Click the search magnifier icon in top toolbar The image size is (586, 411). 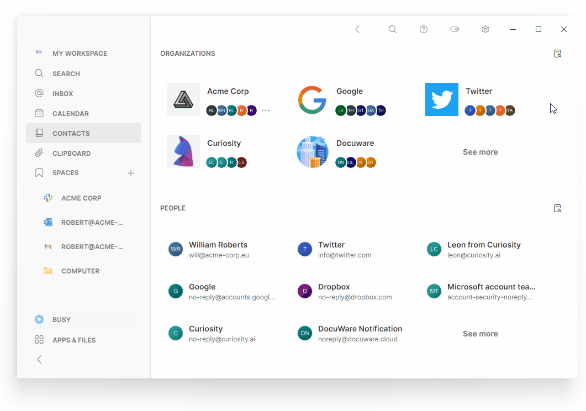tap(392, 29)
